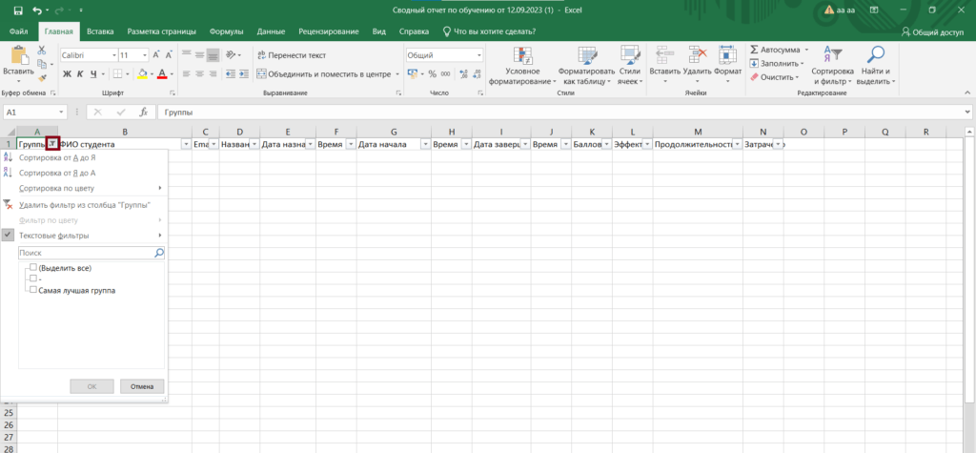This screenshot has width=976, height=453.
Task: Open Текстовые фильтры submenu
Action: (x=84, y=236)
